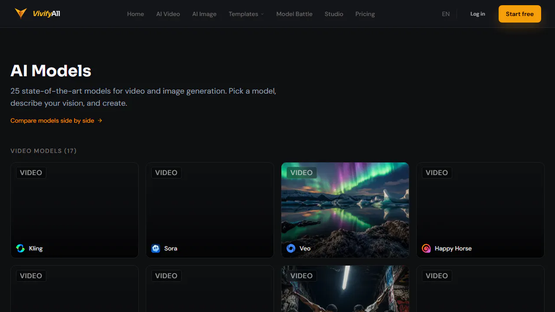Click the Log in button
Screen dimensions: 555x312
[x=478, y=14]
